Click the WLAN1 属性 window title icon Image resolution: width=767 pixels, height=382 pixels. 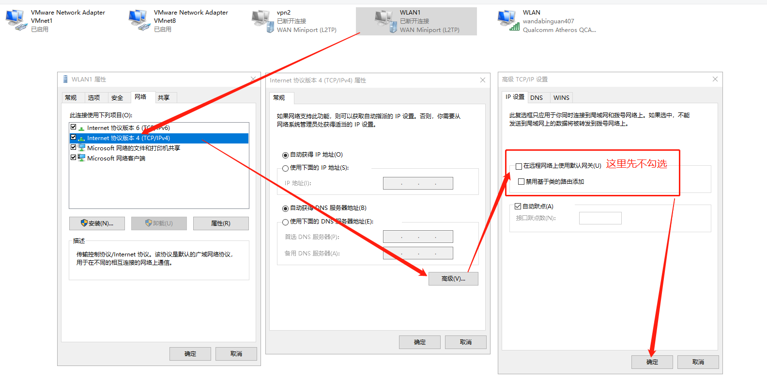click(65, 79)
